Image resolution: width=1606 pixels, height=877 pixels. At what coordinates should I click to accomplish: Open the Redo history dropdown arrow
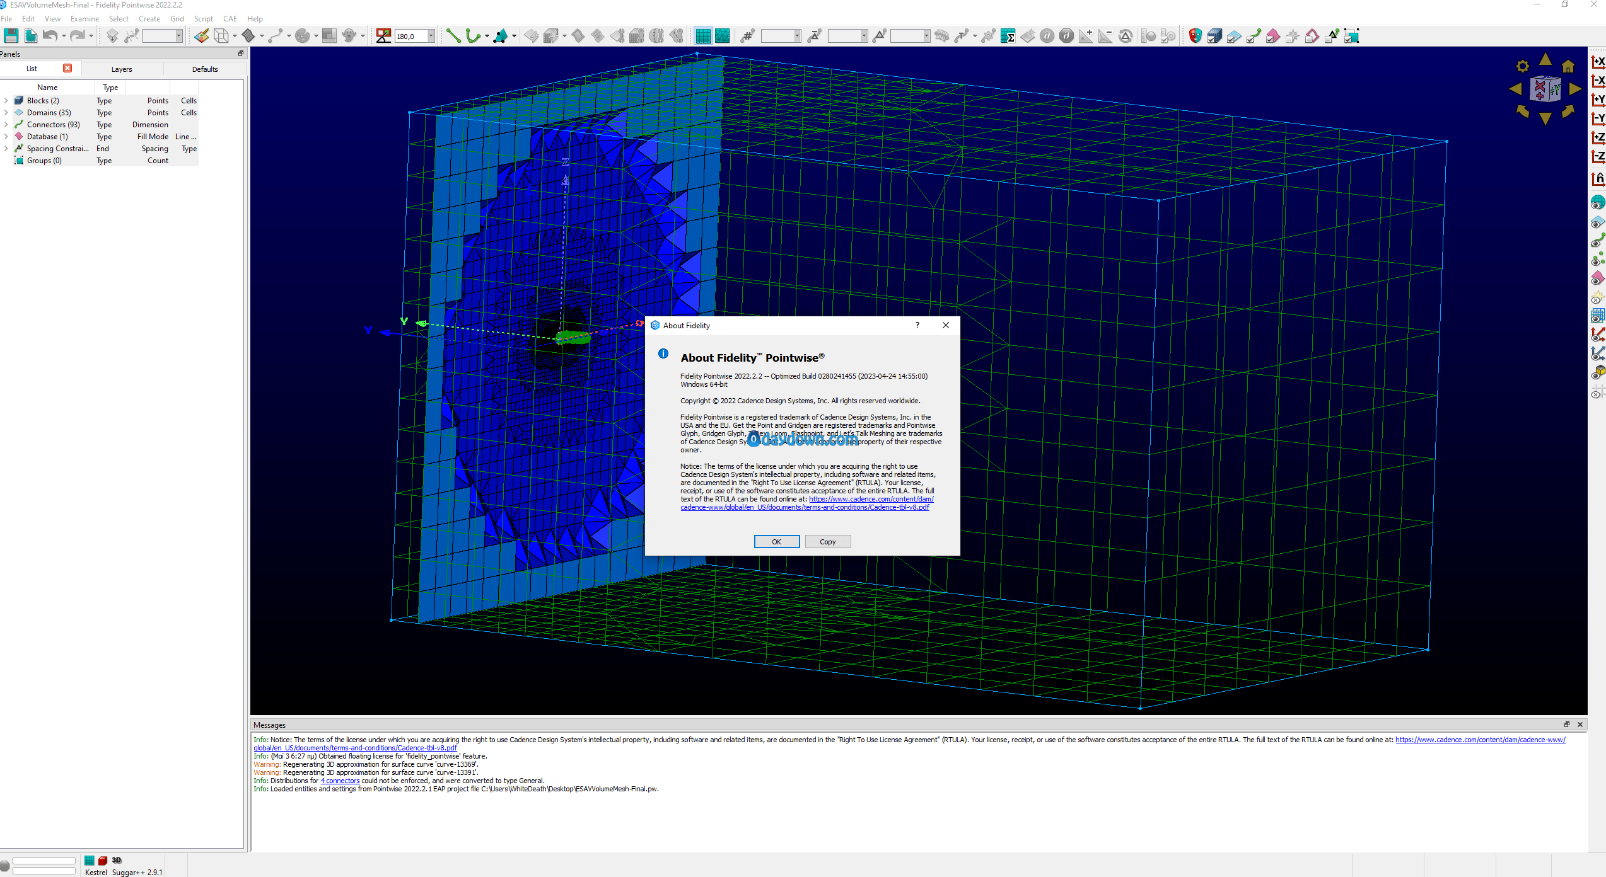[x=91, y=36]
